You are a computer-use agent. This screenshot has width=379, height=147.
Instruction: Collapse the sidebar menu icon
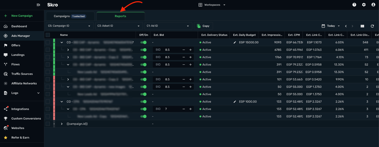click(x=38, y=5)
